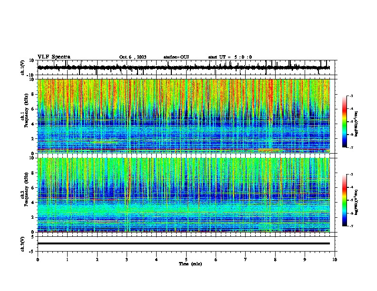Select the date text "Oct. 6 , 2023"
This screenshot has height=291, width=377.
[133, 57]
